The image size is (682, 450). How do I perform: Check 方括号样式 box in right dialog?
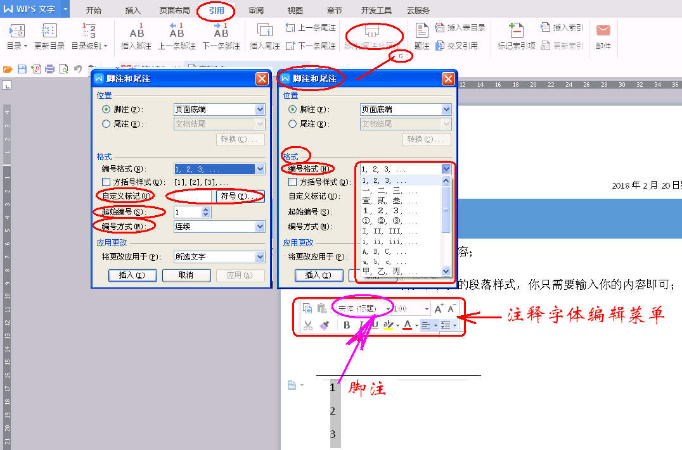(x=293, y=182)
